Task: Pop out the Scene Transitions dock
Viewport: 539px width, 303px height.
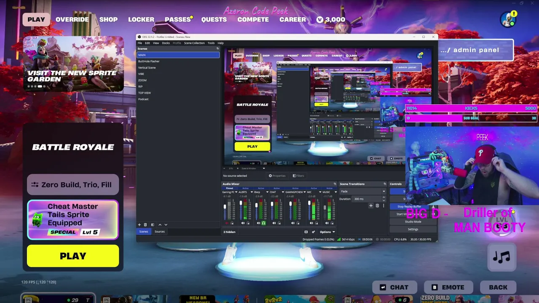Action: tap(384, 184)
